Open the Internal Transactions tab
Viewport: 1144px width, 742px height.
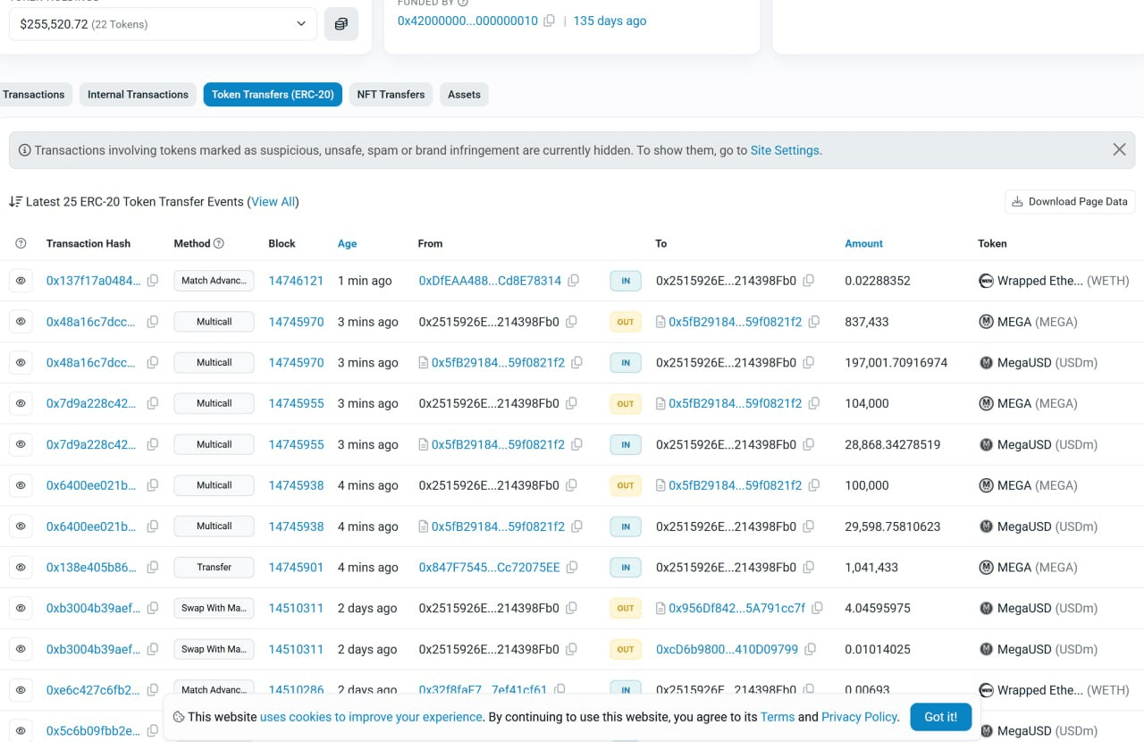pos(138,95)
